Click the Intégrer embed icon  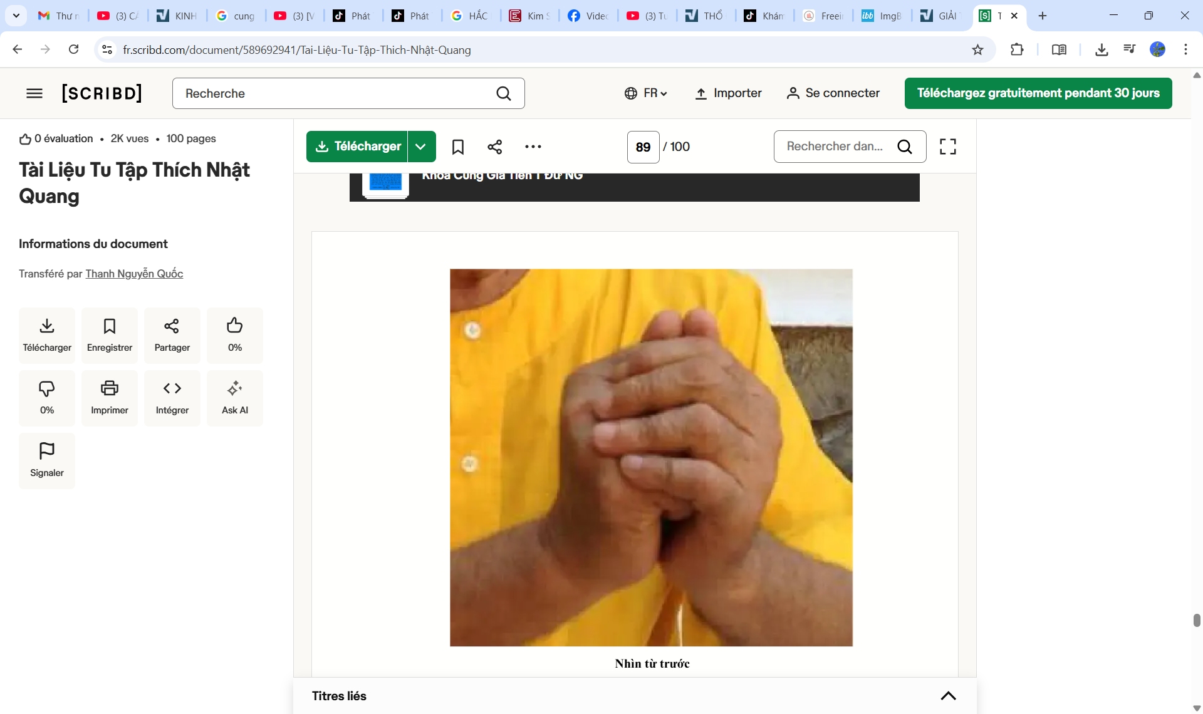point(172,398)
